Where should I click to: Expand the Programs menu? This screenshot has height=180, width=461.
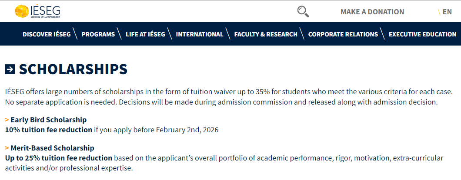pyautogui.click(x=98, y=34)
